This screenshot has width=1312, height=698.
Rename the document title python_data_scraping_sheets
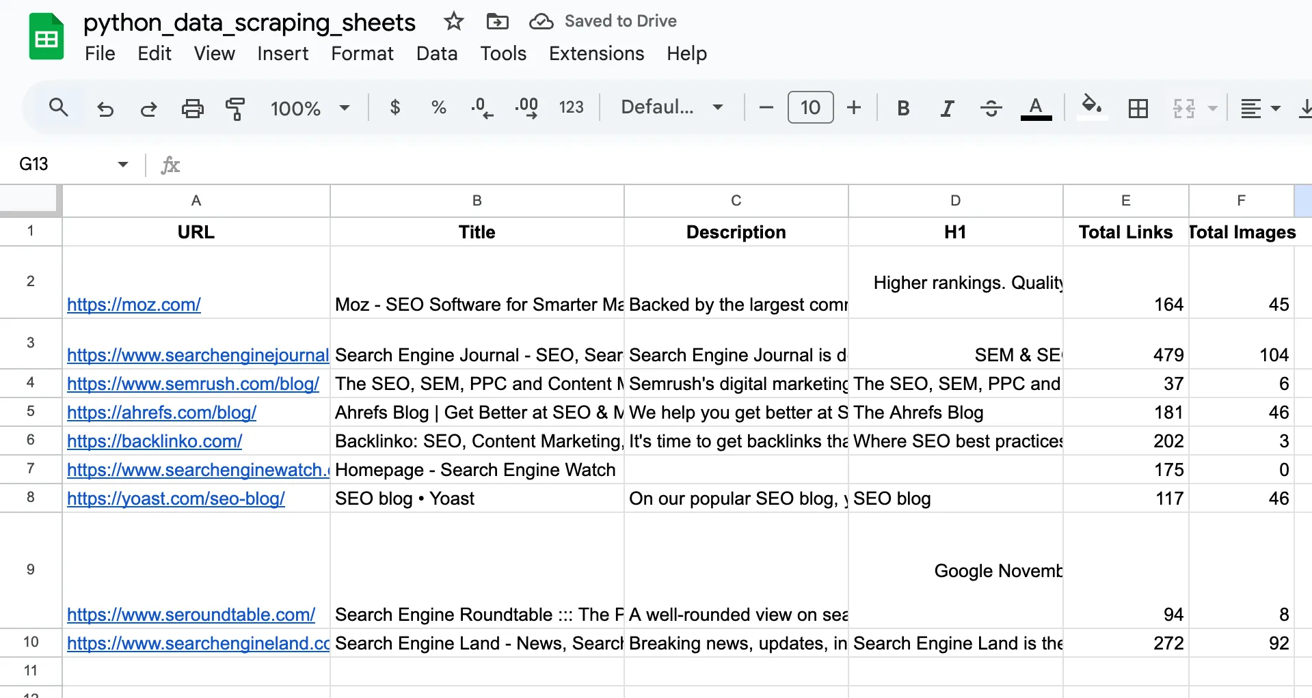tap(250, 23)
